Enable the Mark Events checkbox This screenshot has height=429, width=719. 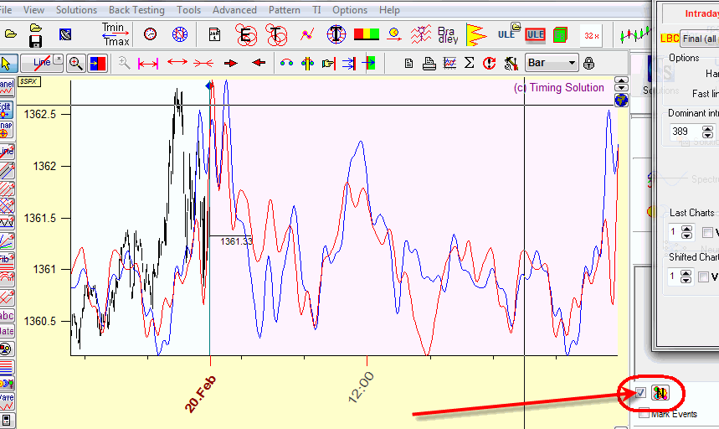644,414
